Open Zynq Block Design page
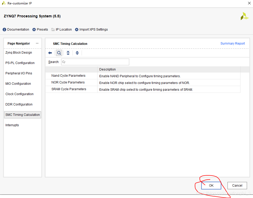Viewport: 253px width, 198px height. (19, 53)
